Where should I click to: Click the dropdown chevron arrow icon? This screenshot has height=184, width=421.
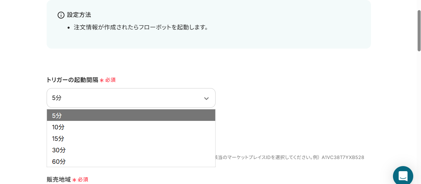click(x=206, y=98)
